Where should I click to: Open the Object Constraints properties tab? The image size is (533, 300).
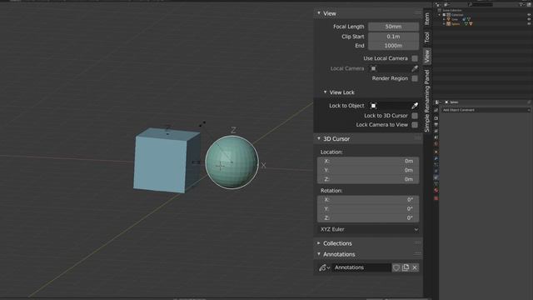pos(436,177)
